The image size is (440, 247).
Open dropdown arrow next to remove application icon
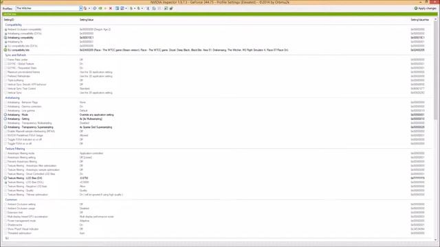[126, 8]
